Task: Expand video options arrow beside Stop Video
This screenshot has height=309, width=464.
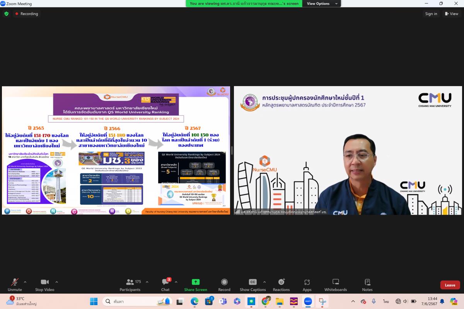Action: (56, 282)
